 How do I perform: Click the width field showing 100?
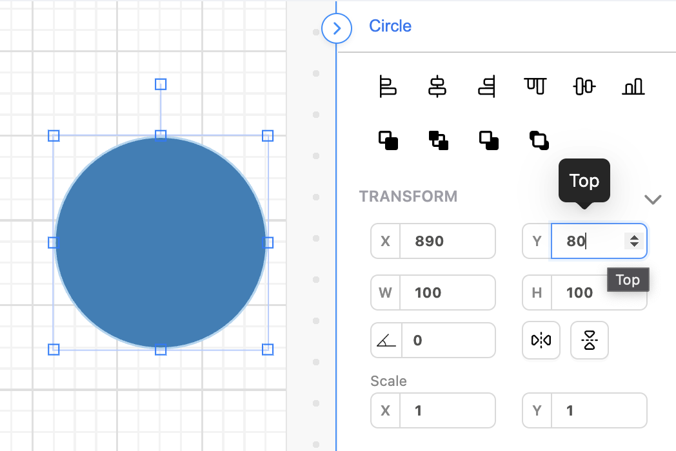[446, 293]
